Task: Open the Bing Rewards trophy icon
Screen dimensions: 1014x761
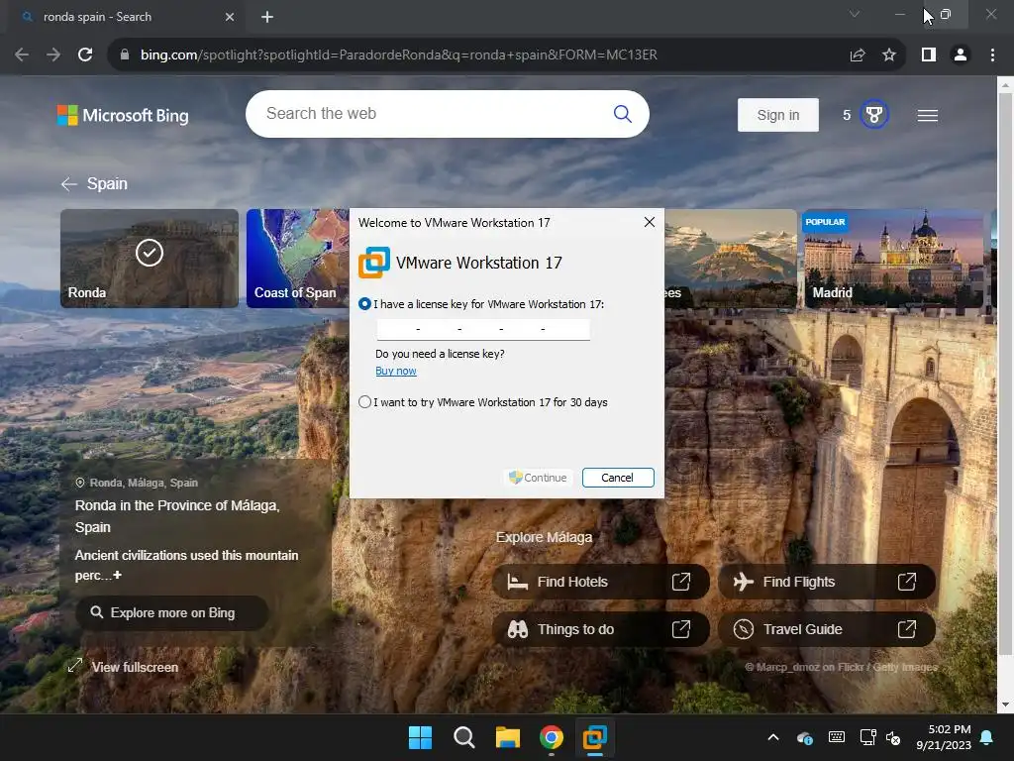Action: tap(873, 115)
